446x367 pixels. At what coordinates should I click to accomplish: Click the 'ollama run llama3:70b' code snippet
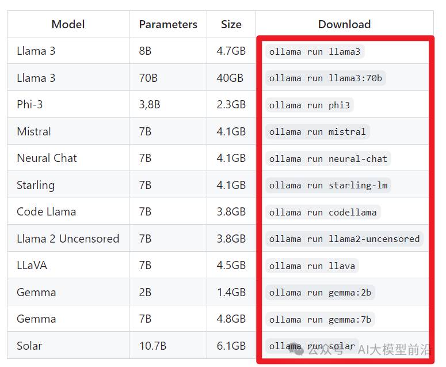click(x=325, y=78)
